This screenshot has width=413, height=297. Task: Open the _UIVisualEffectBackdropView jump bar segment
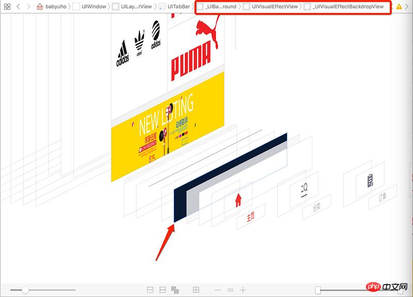[x=344, y=7]
